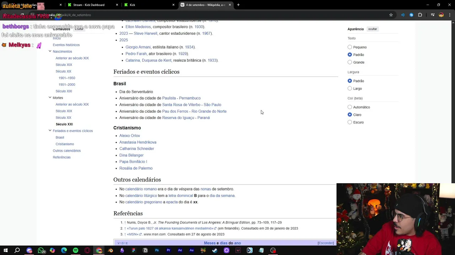455x255 pixels.
Task: Collapse Feriados e eventos cíclicos in contents
Action: pos(50,131)
